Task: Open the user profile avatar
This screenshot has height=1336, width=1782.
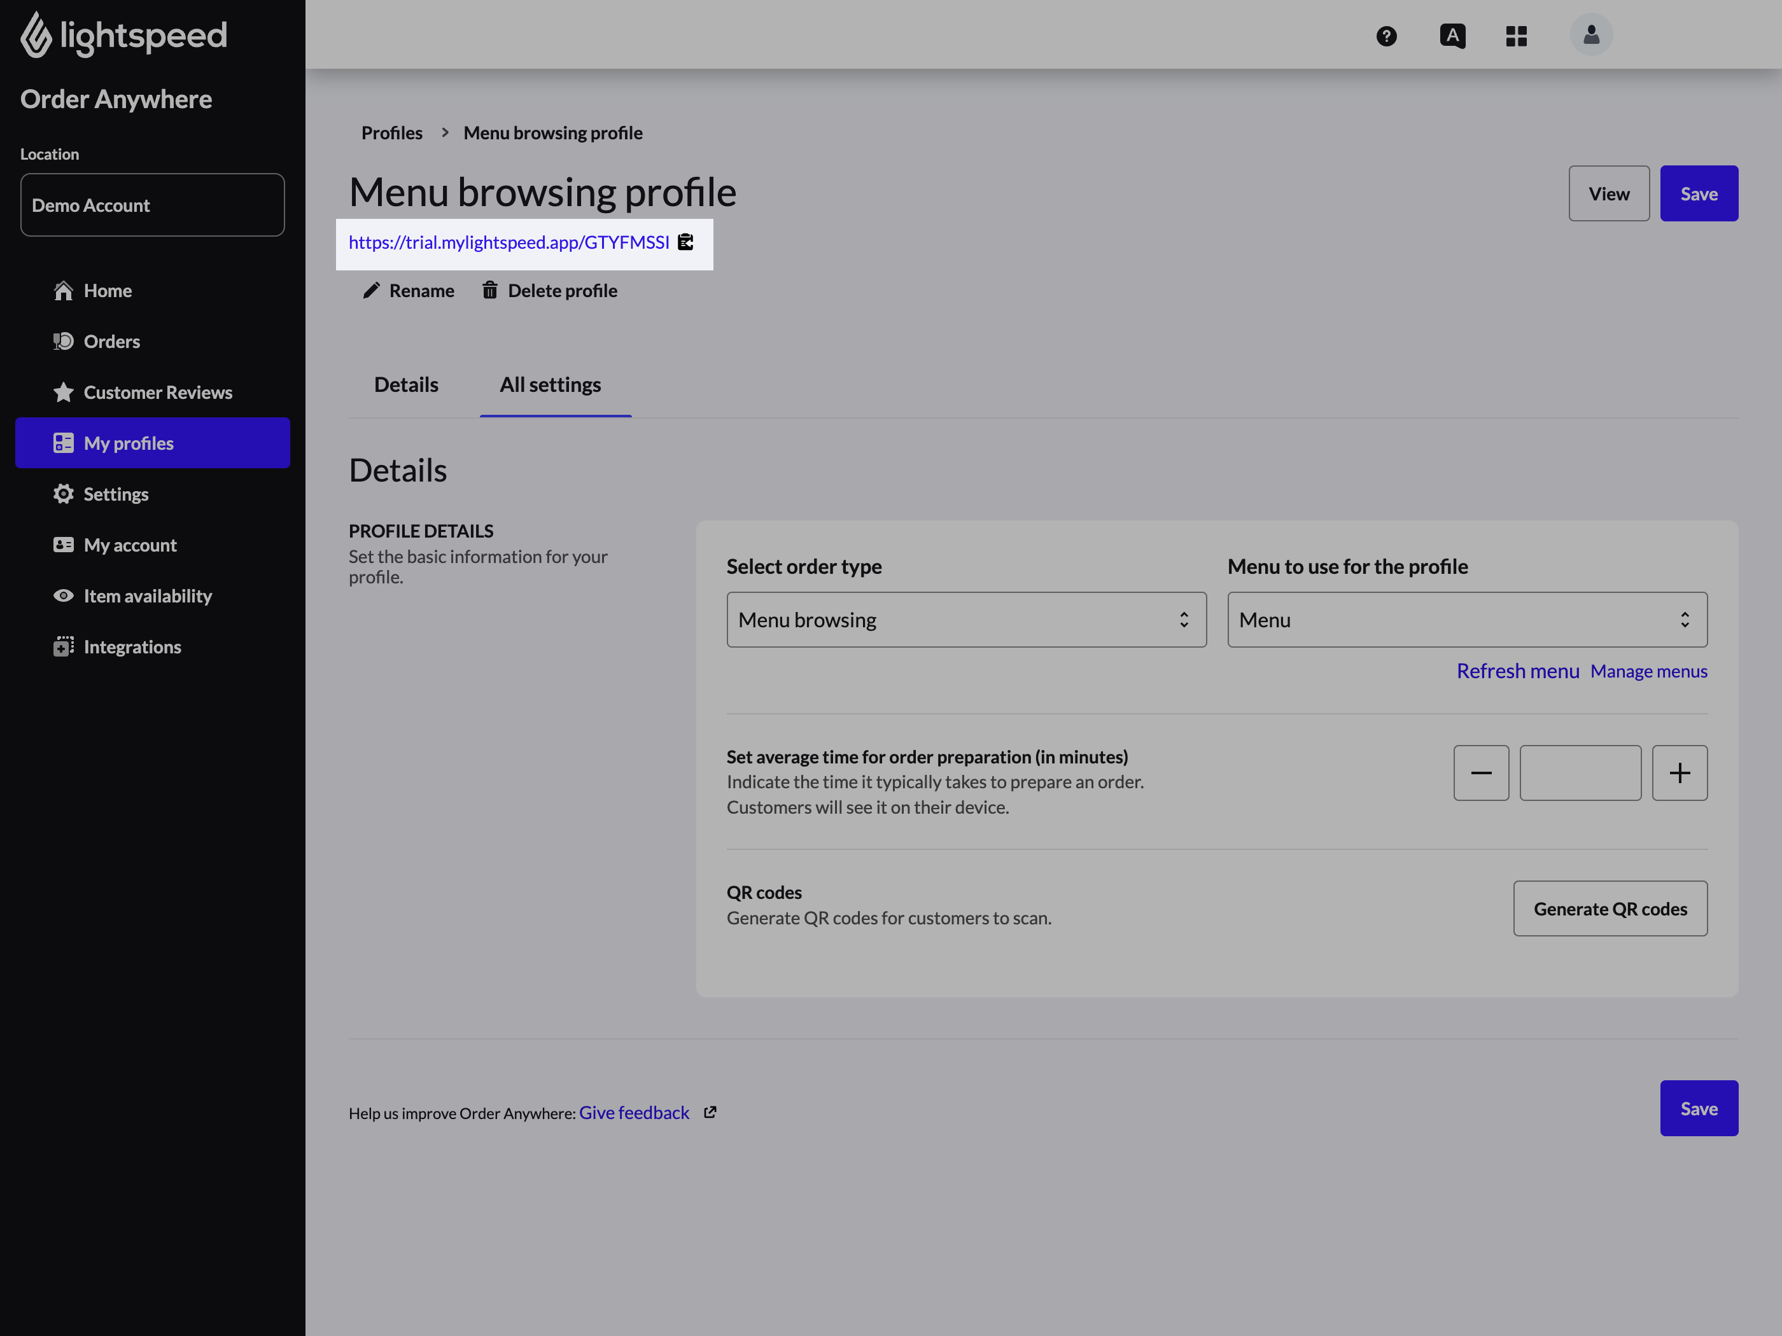Action: 1590,34
